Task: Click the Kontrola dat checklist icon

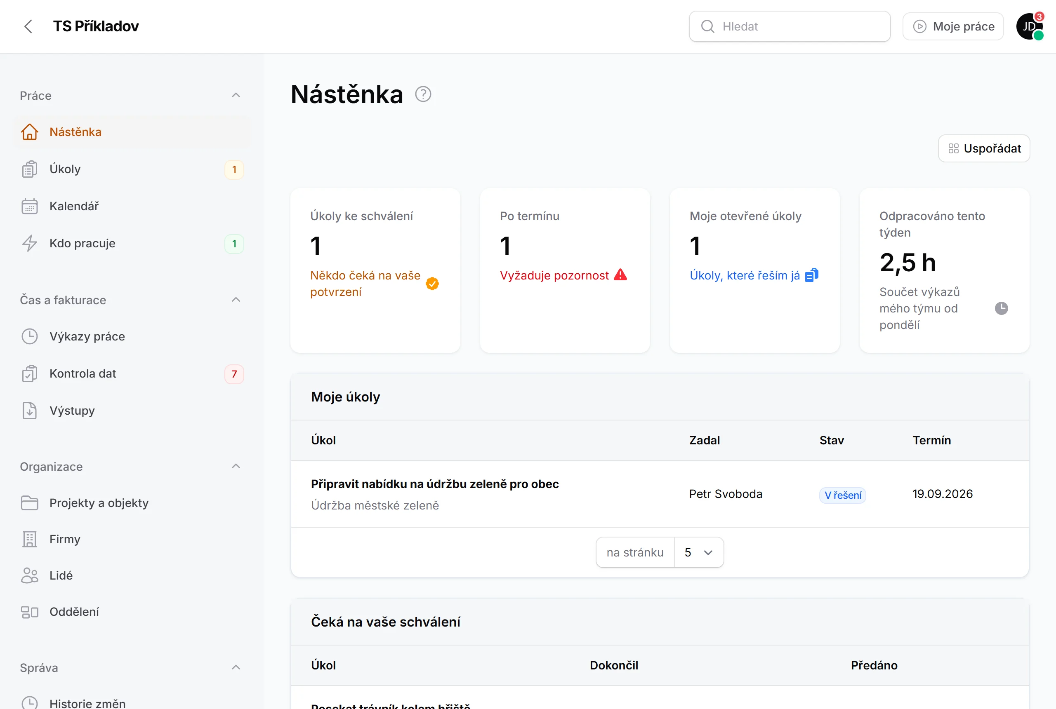Action: pos(29,373)
